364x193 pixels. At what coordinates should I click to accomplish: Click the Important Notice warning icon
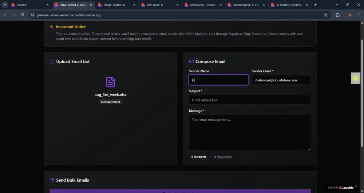click(52, 27)
